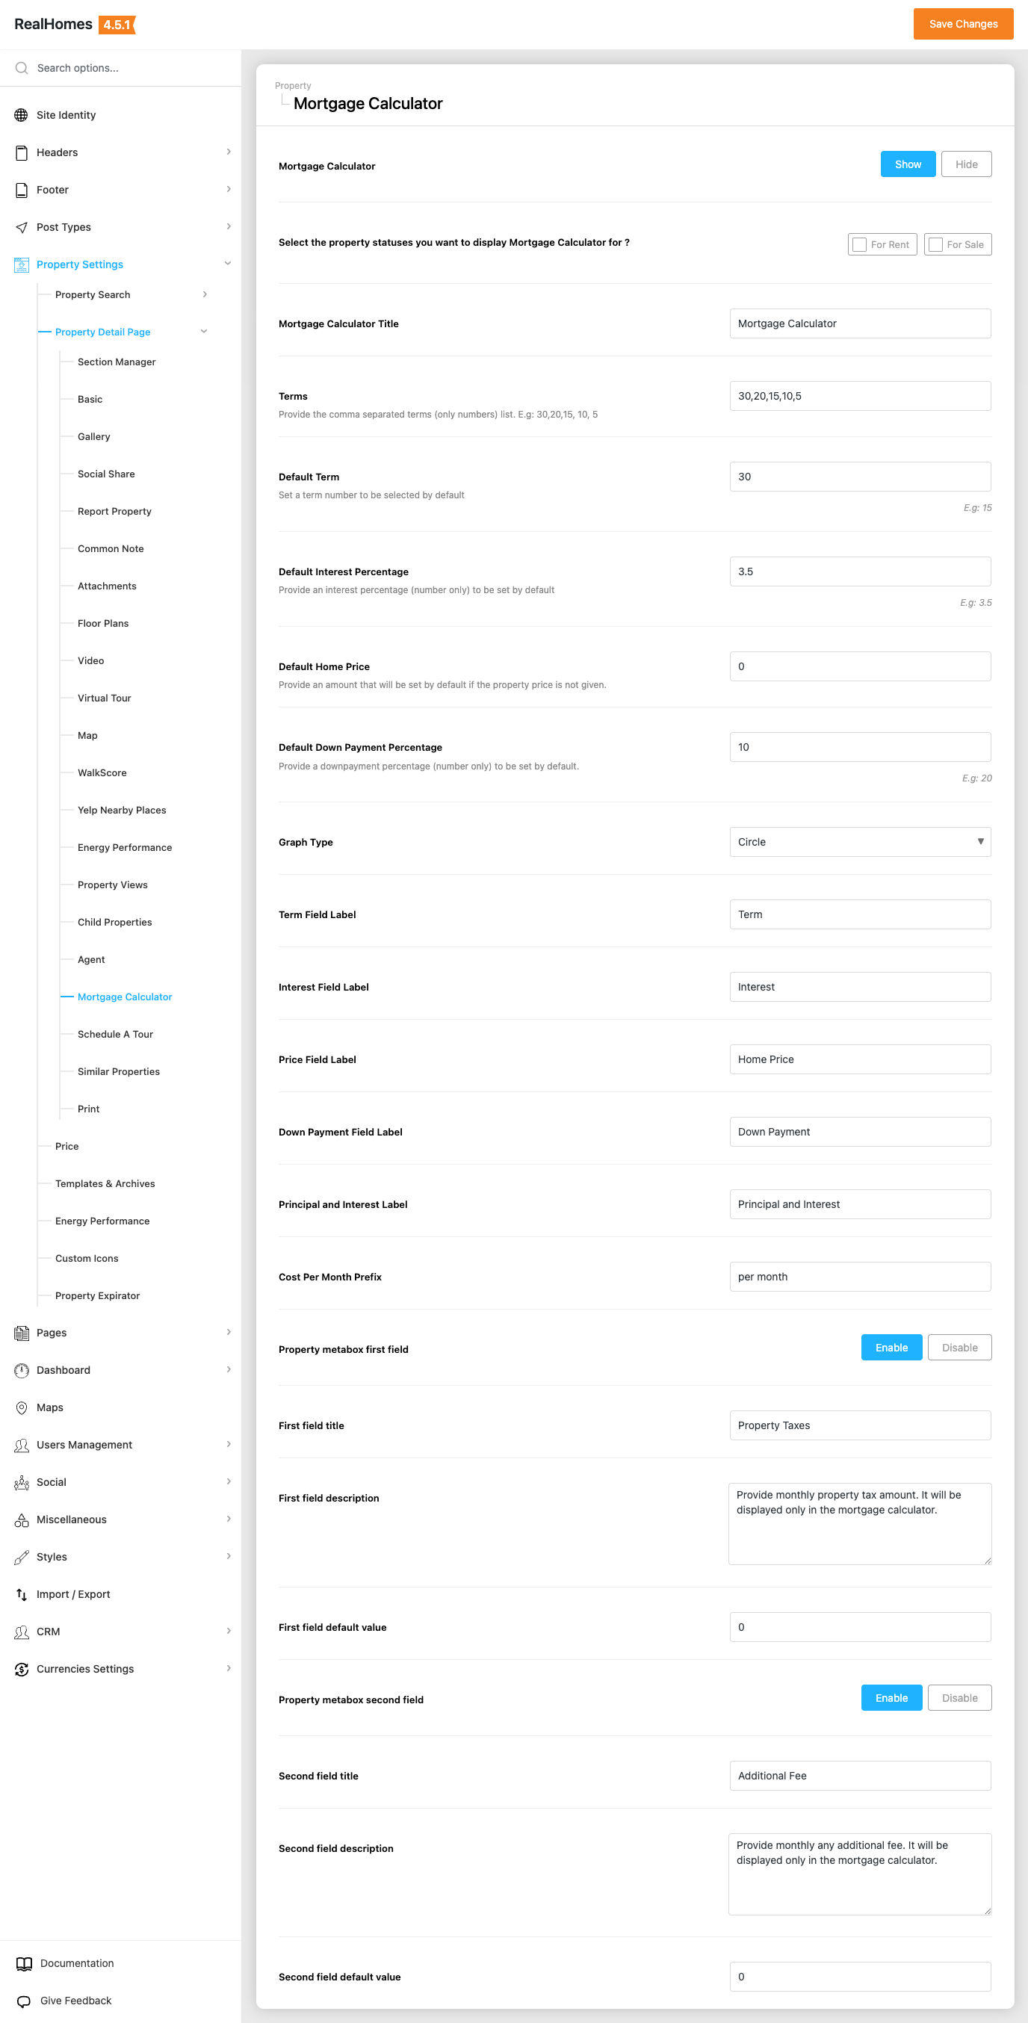The width and height of the screenshot is (1028, 2023).
Task: Click the Styles brush icon
Action: [21, 1558]
